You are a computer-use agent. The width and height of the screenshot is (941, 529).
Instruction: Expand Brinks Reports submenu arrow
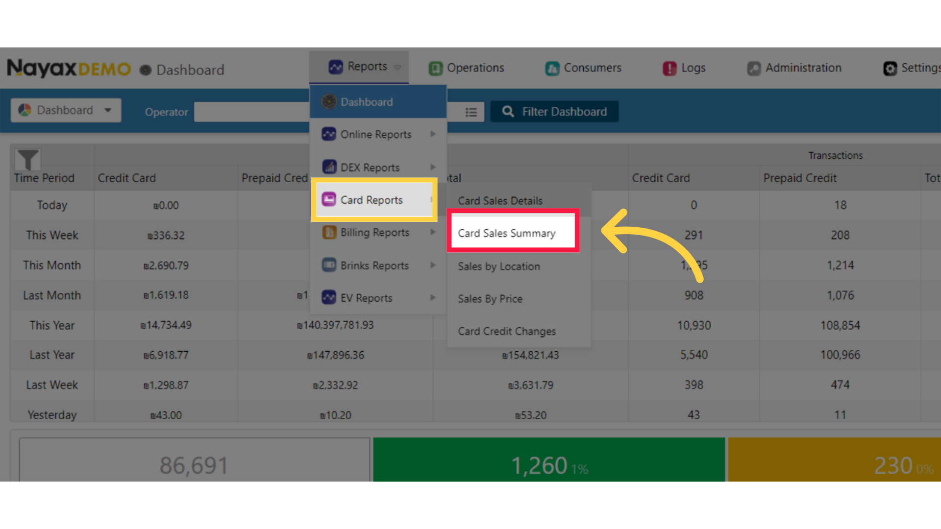tap(433, 265)
